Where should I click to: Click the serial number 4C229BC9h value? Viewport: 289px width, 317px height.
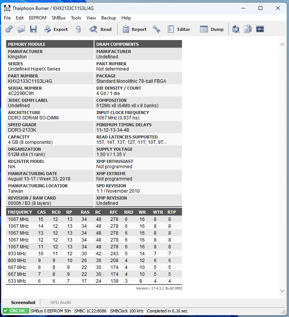click(x=21, y=93)
